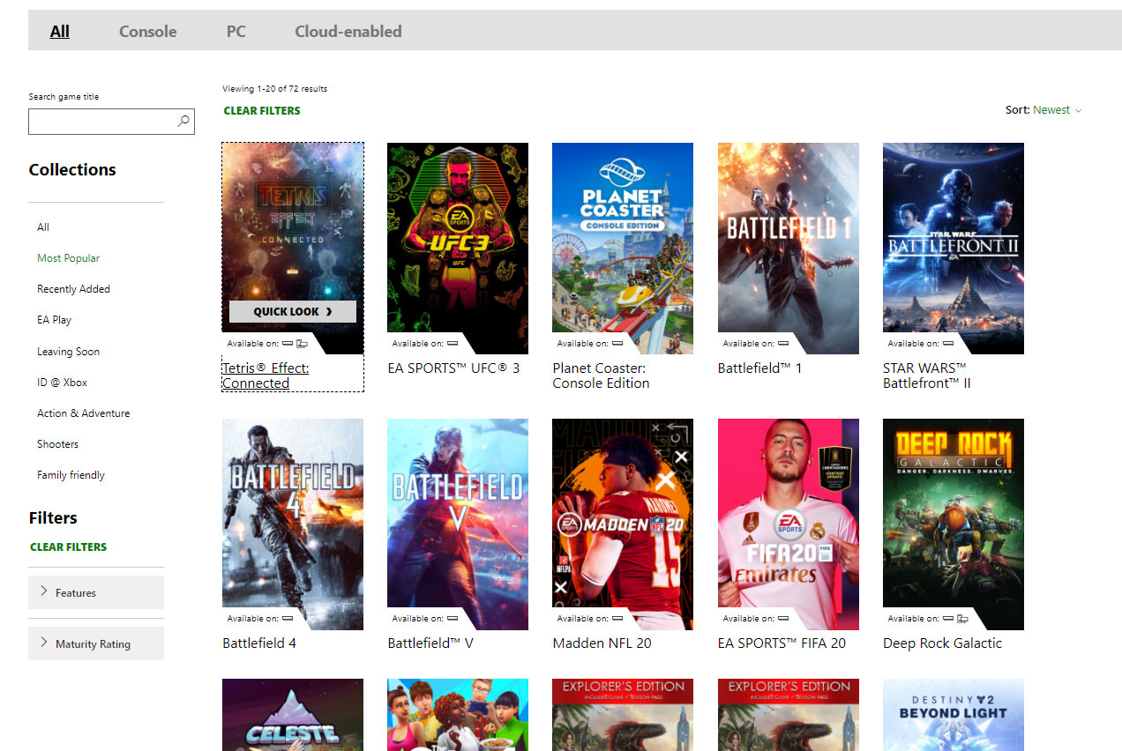Open the EA SPORTS UFC 3 title link

click(x=453, y=368)
